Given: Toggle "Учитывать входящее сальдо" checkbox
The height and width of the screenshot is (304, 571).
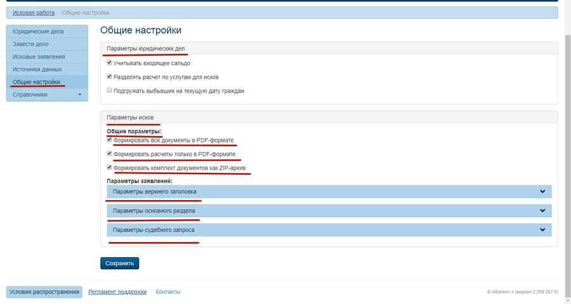Looking at the screenshot, I should click(x=109, y=63).
